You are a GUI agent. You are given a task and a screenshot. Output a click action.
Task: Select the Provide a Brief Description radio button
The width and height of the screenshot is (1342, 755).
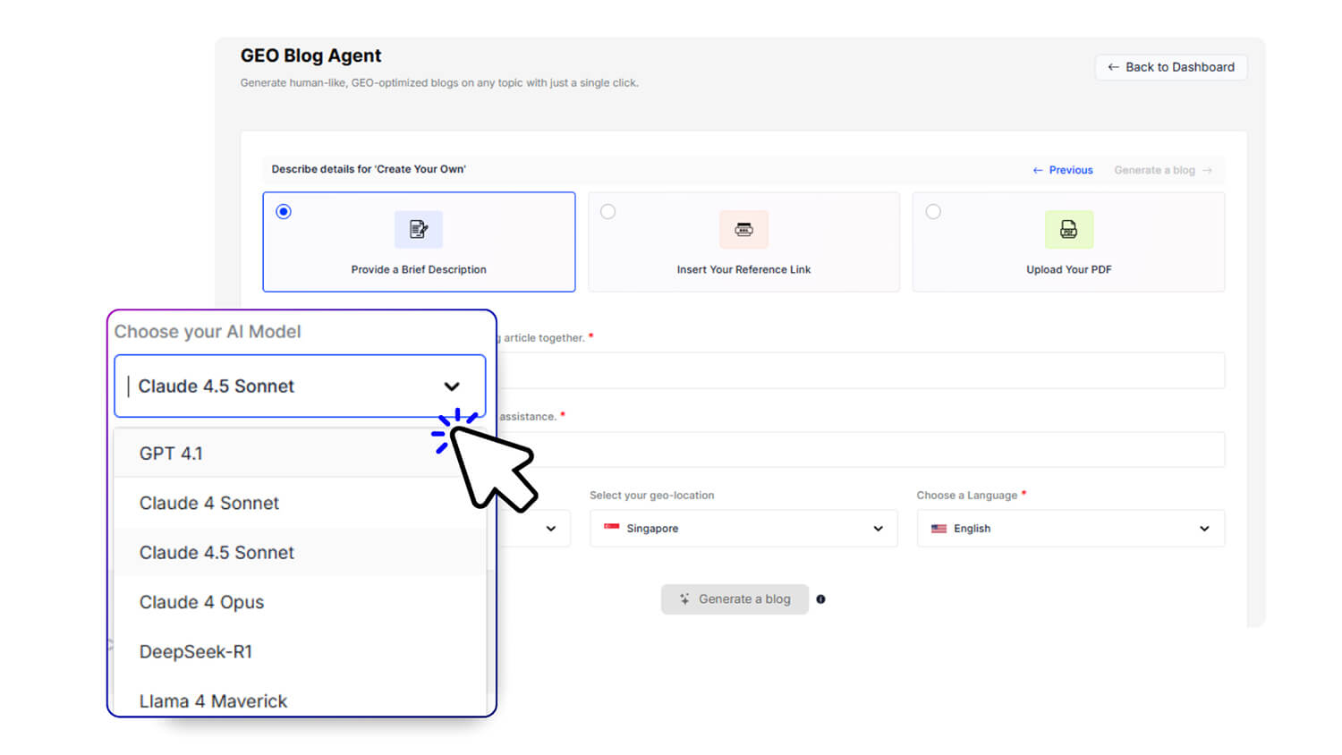point(284,212)
